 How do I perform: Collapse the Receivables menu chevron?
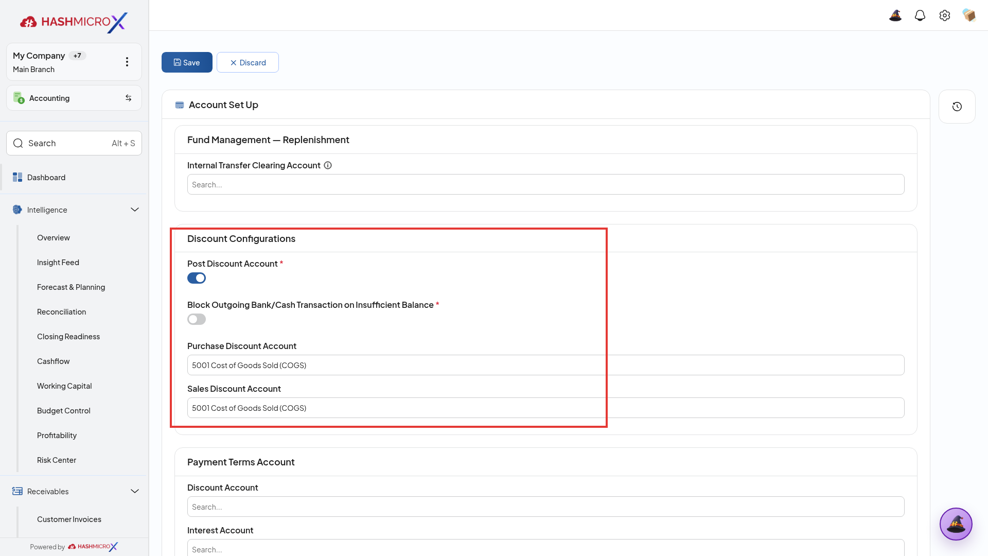[x=135, y=491]
